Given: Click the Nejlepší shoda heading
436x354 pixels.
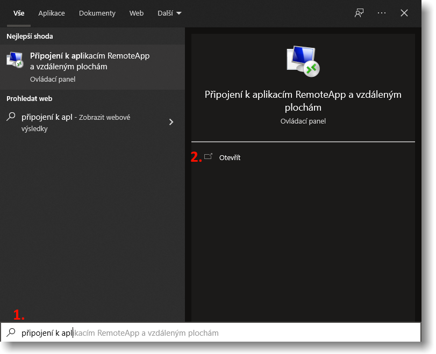Looking at the screenshot, I should click(x=30, y=37).
